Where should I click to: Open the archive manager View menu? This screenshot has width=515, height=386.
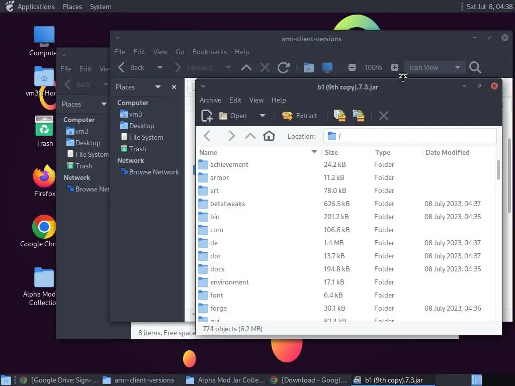(256, 100)
